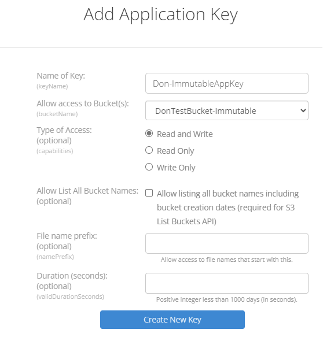Enable the allow listing all bucket names checkbox
This screenshot has height=337, width=323.
(x=149, y=193)
